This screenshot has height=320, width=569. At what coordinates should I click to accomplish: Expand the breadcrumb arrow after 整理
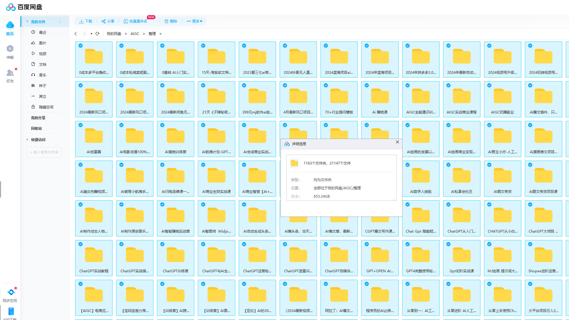(161, 34)
